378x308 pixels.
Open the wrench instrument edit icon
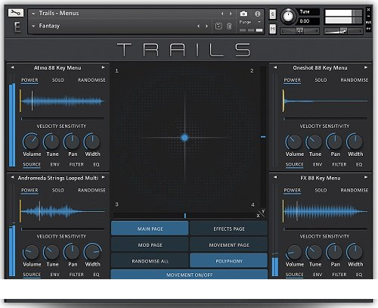pyautogui.click(x=16, y=13)
